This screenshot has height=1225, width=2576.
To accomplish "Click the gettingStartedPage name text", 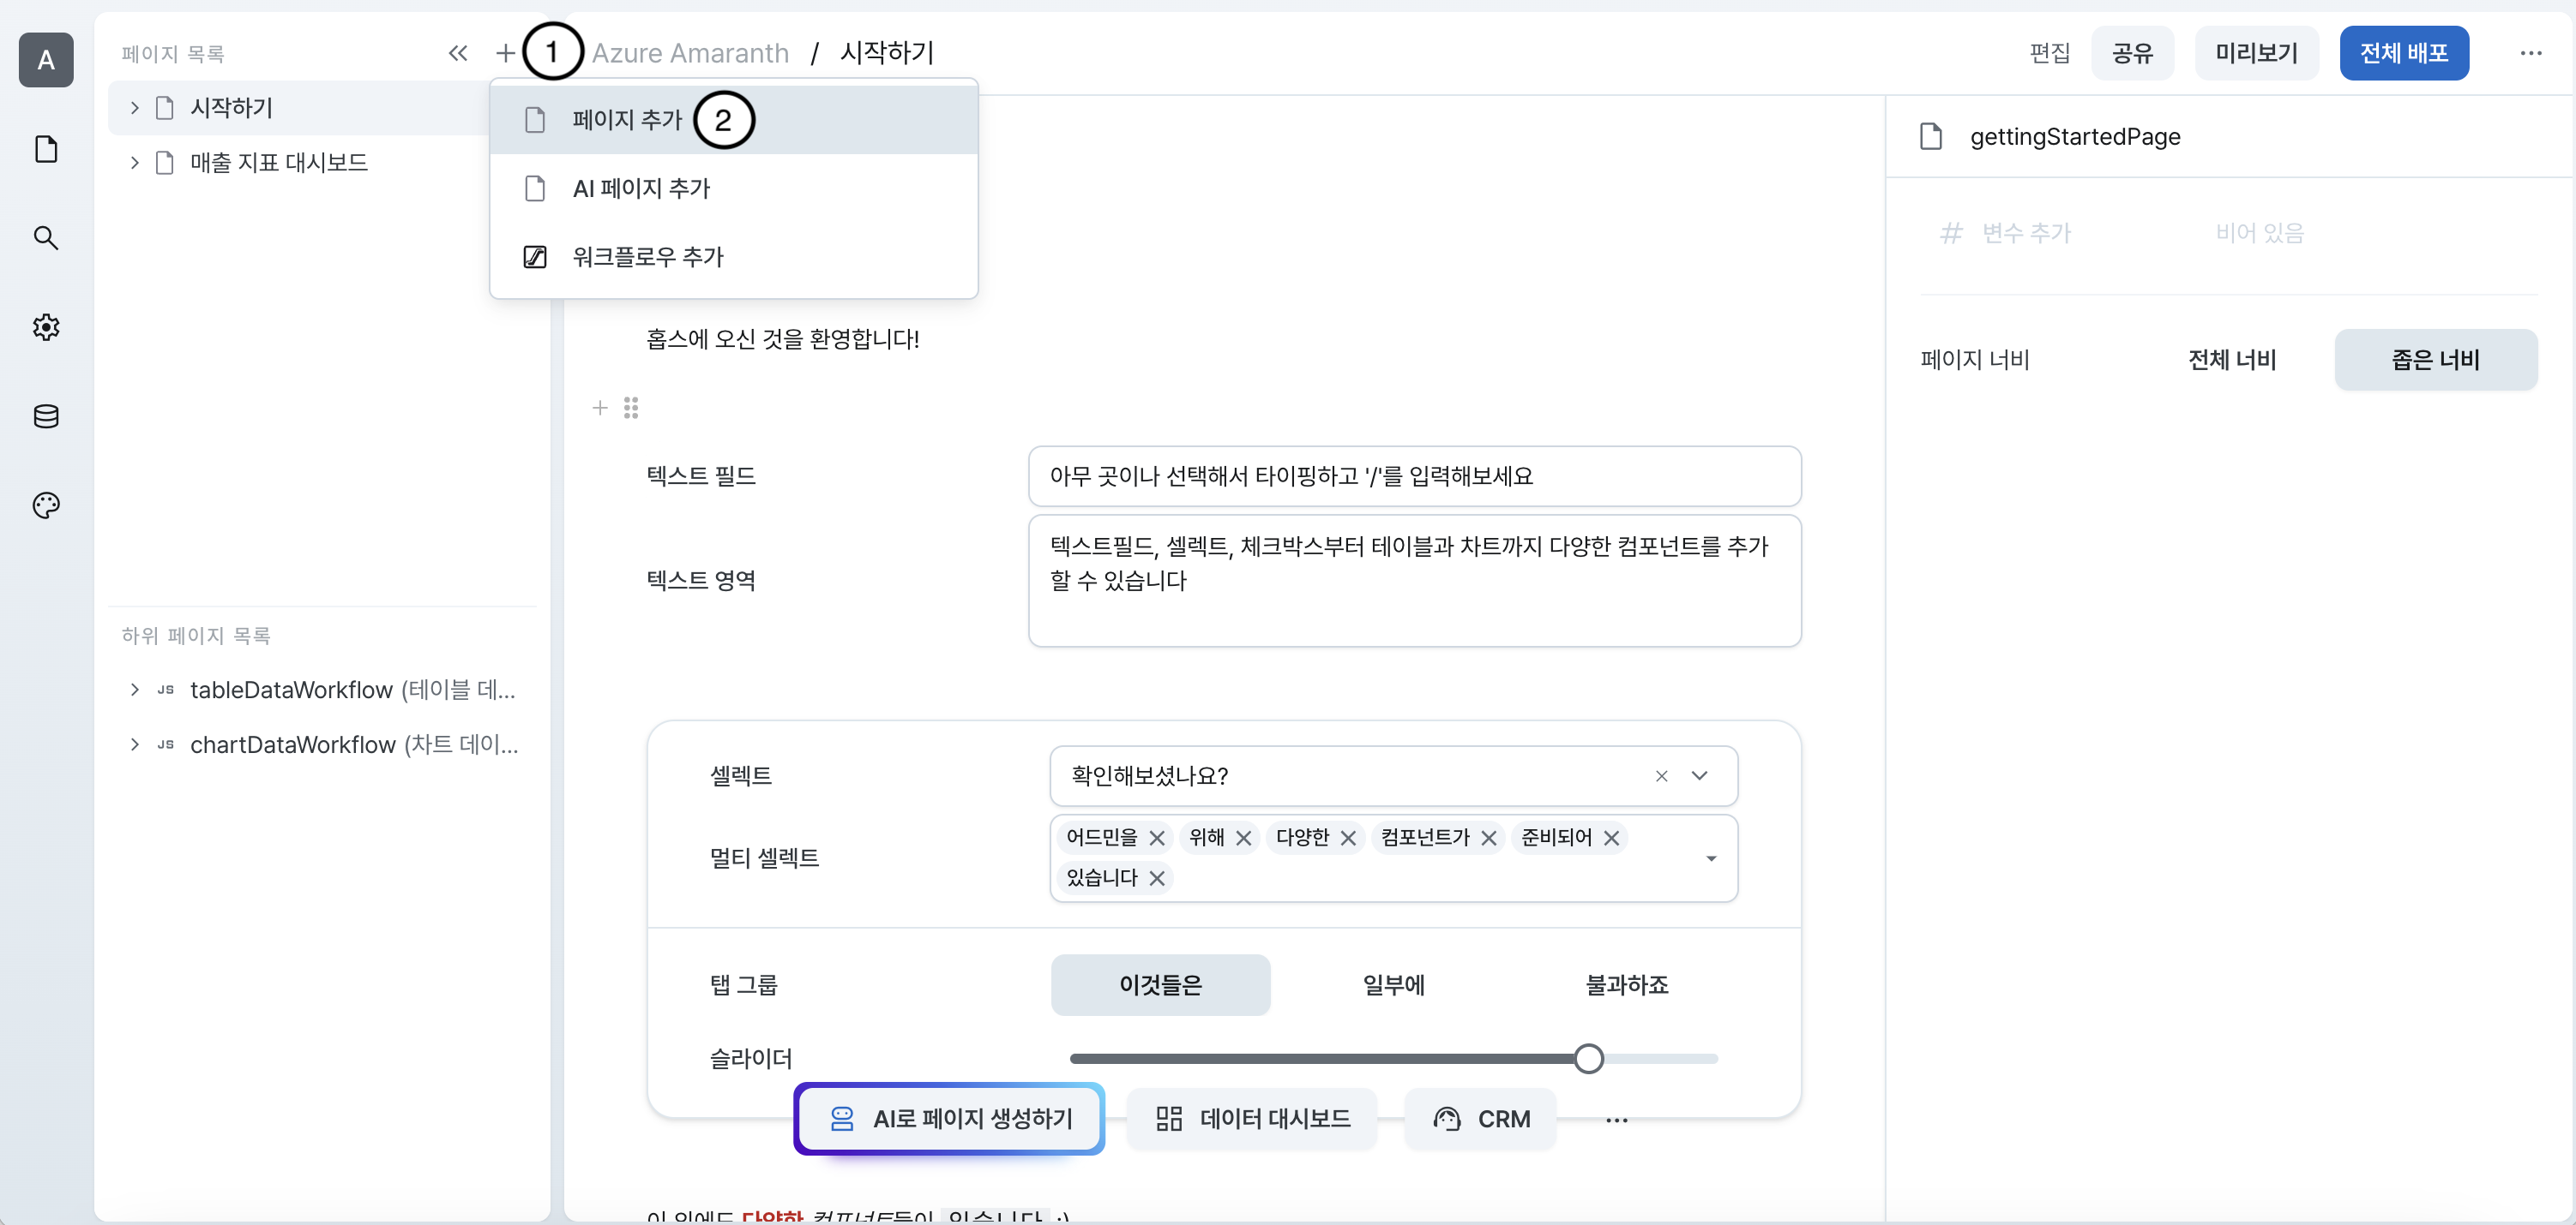I will click(x=2075, y=137).
